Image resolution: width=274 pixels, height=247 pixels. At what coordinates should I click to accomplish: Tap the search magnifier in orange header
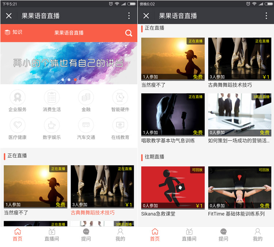(x=129, y=33)
